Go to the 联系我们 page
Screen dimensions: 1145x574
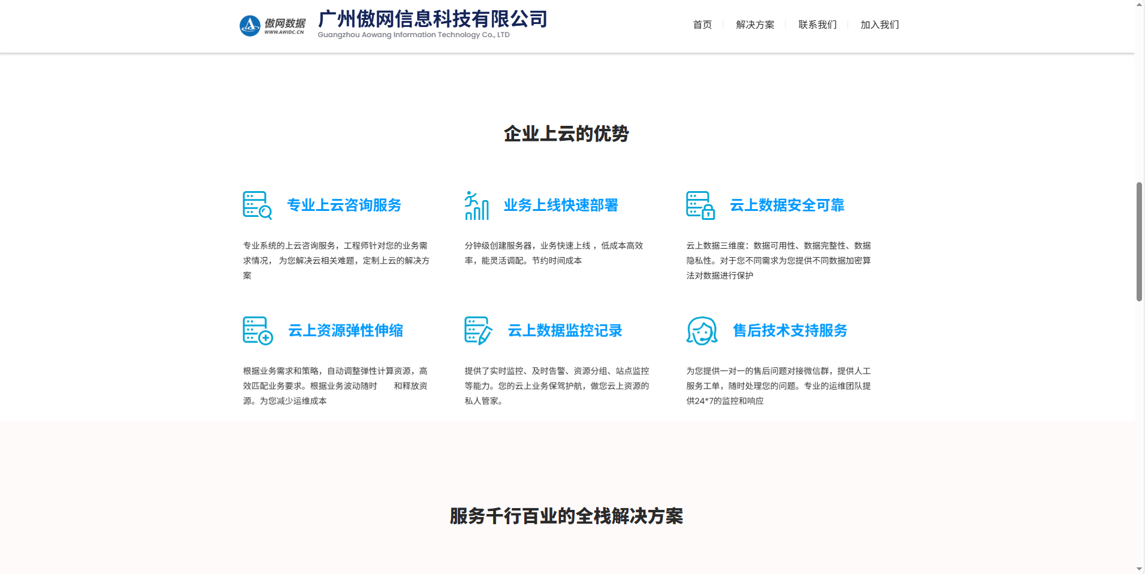[817, 25]
